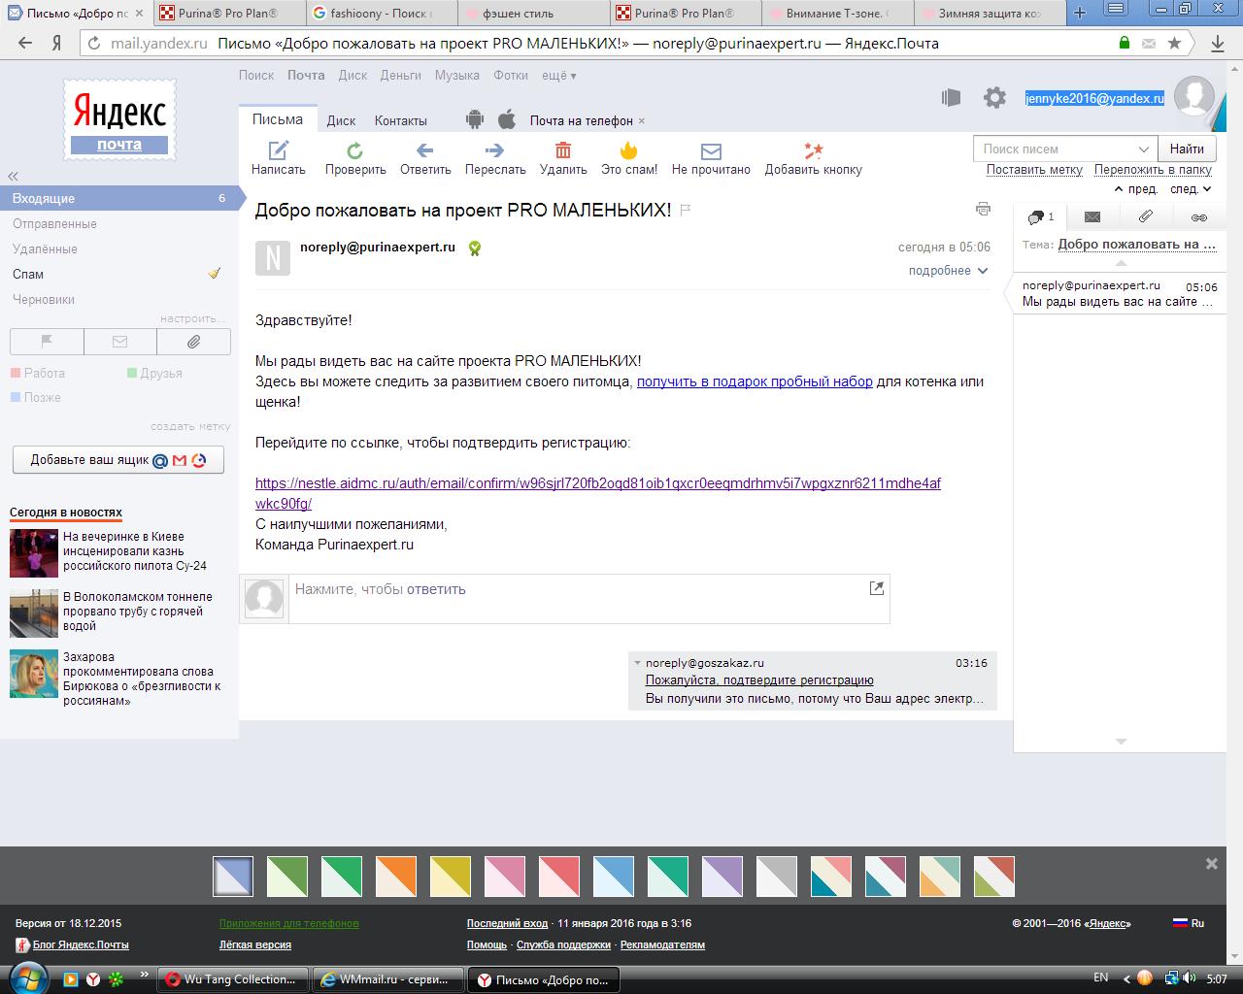Expand the noreply@goszakaz.ru message triangle
The height and width of the screenshot is (994, 1243).
(x=637, y=663)
